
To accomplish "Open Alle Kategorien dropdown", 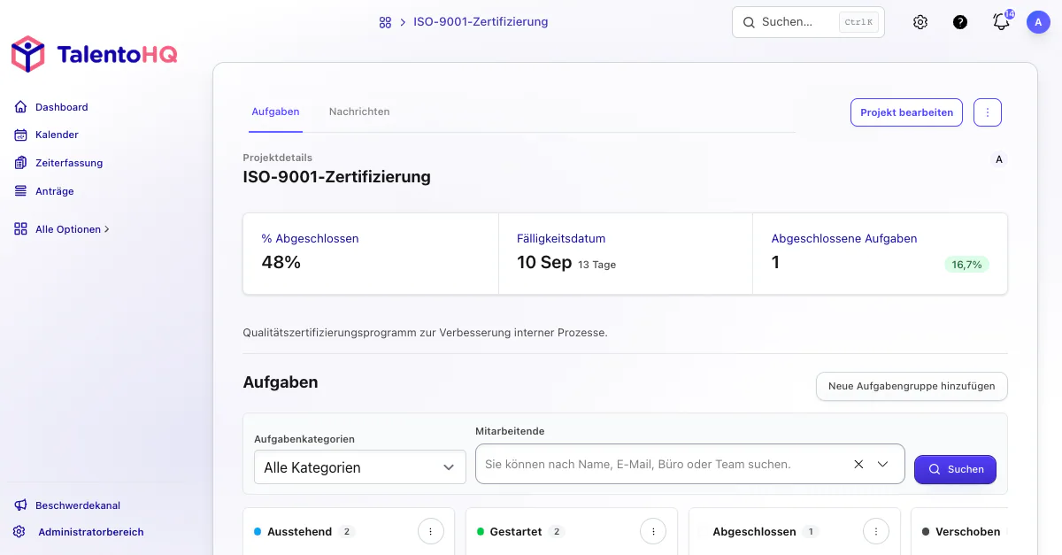I will 359,467.
